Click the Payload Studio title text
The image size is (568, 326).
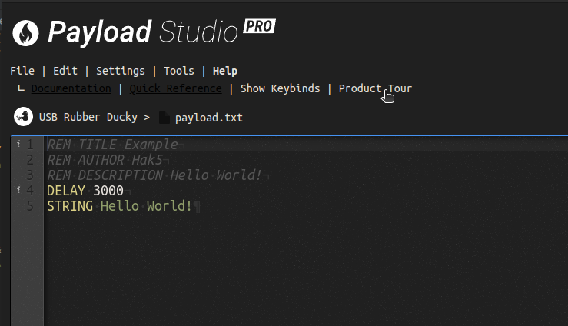143,32
